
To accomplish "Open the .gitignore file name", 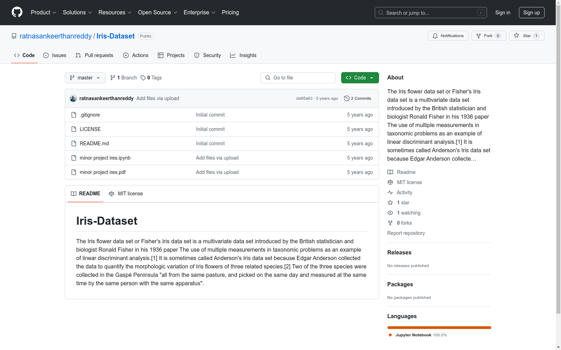I will pyautogui.click(x=90, y=115).
